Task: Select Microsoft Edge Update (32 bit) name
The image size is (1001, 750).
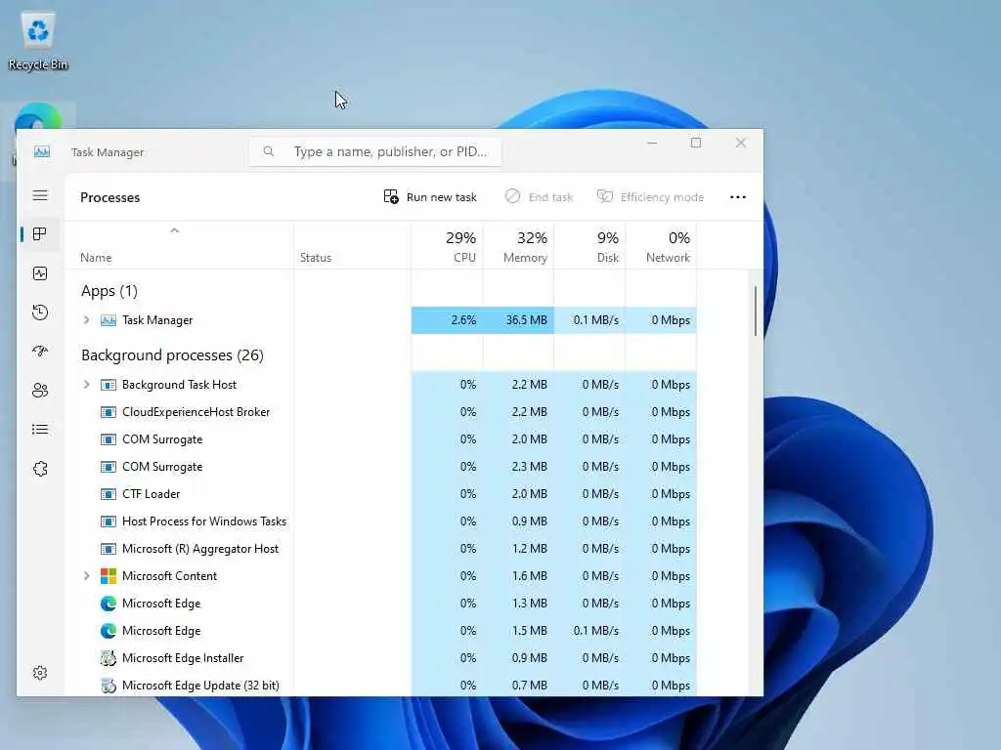Action: pos(200,686)
